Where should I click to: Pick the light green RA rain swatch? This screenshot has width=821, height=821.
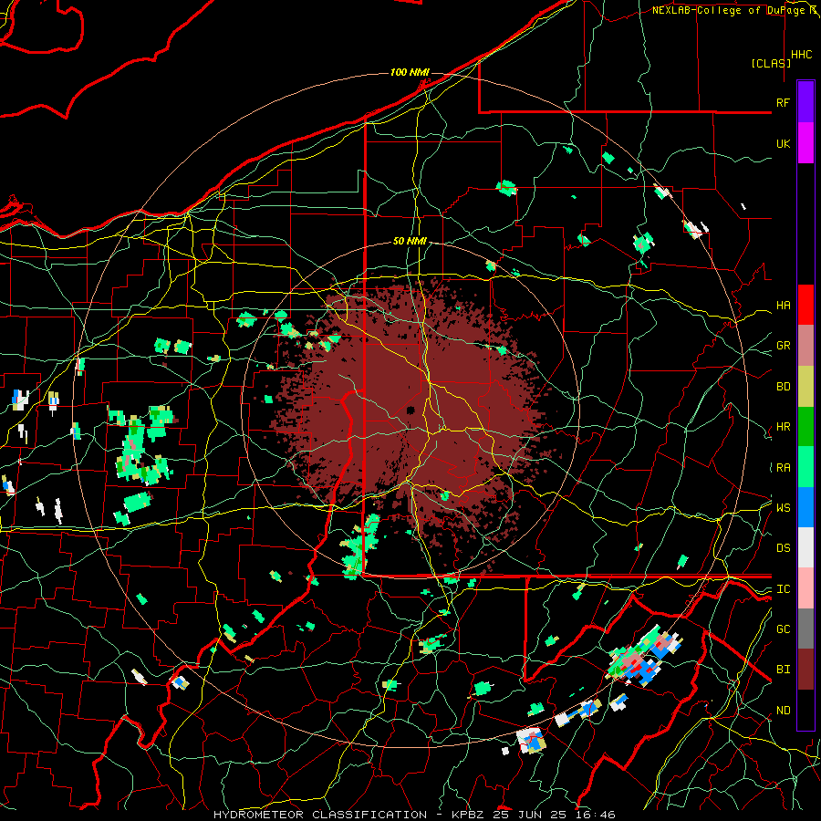805,467
